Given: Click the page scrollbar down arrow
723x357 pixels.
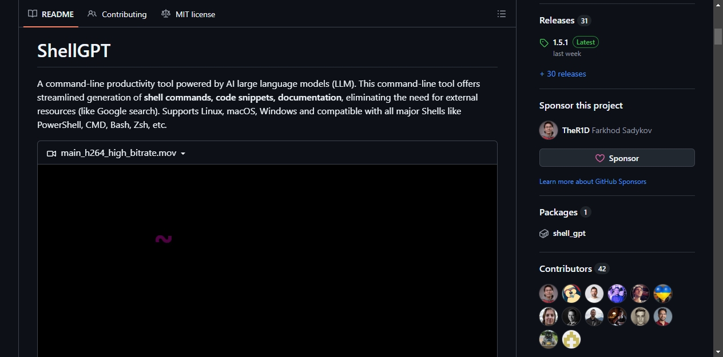Looking at the screenshot, I should coord(718,352).
